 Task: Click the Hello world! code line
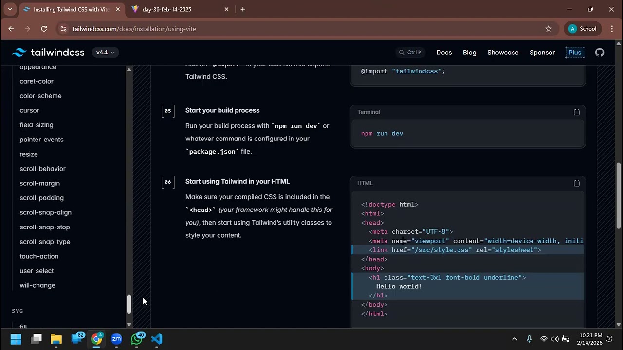point(399,286)
